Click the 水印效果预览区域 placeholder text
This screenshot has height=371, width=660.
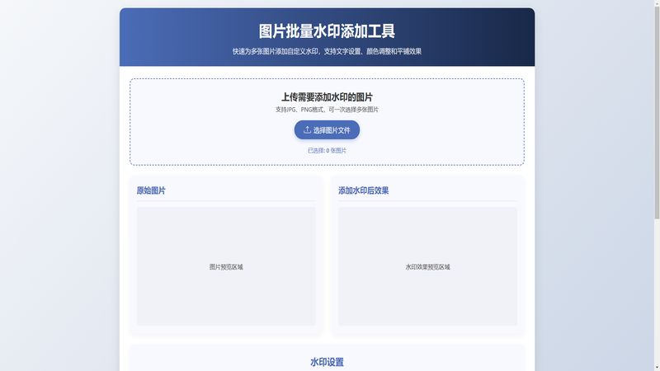click(x=427, y=267)
